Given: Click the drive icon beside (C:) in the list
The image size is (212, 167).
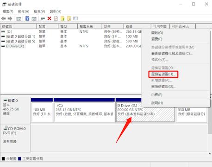Looking at the screenshot, I should point(3,32).
